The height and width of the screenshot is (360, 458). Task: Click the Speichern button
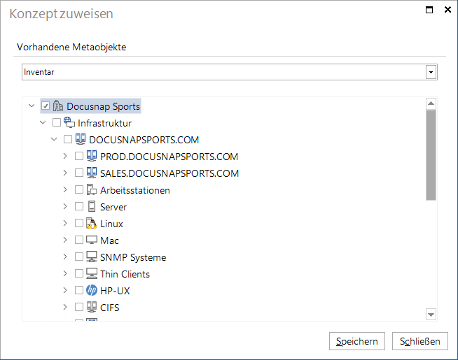tap(357, 341)
